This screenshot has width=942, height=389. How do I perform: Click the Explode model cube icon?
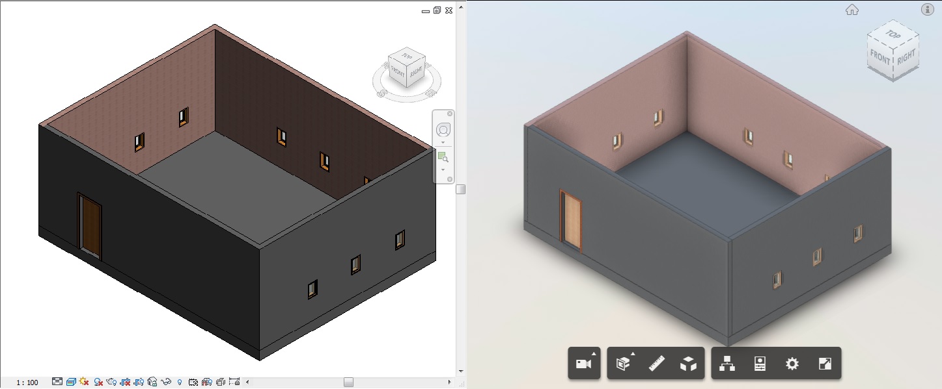pyautogui.click(x=688, y=364)
